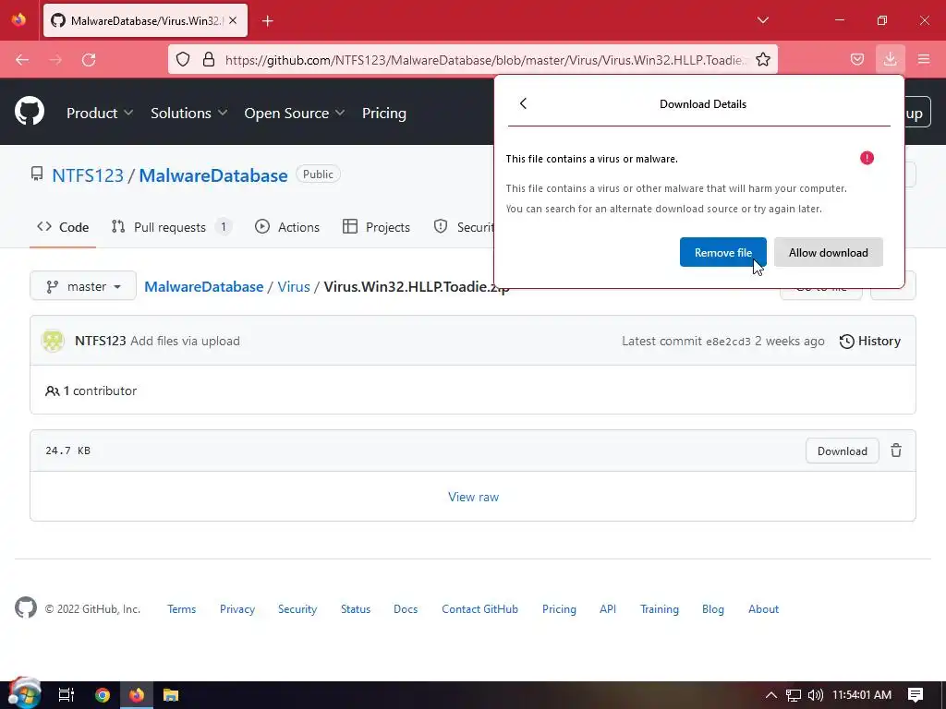This screenshot has width=946, height=709.
Task: Show hidden system tray icons
Action: pos(771,694)
